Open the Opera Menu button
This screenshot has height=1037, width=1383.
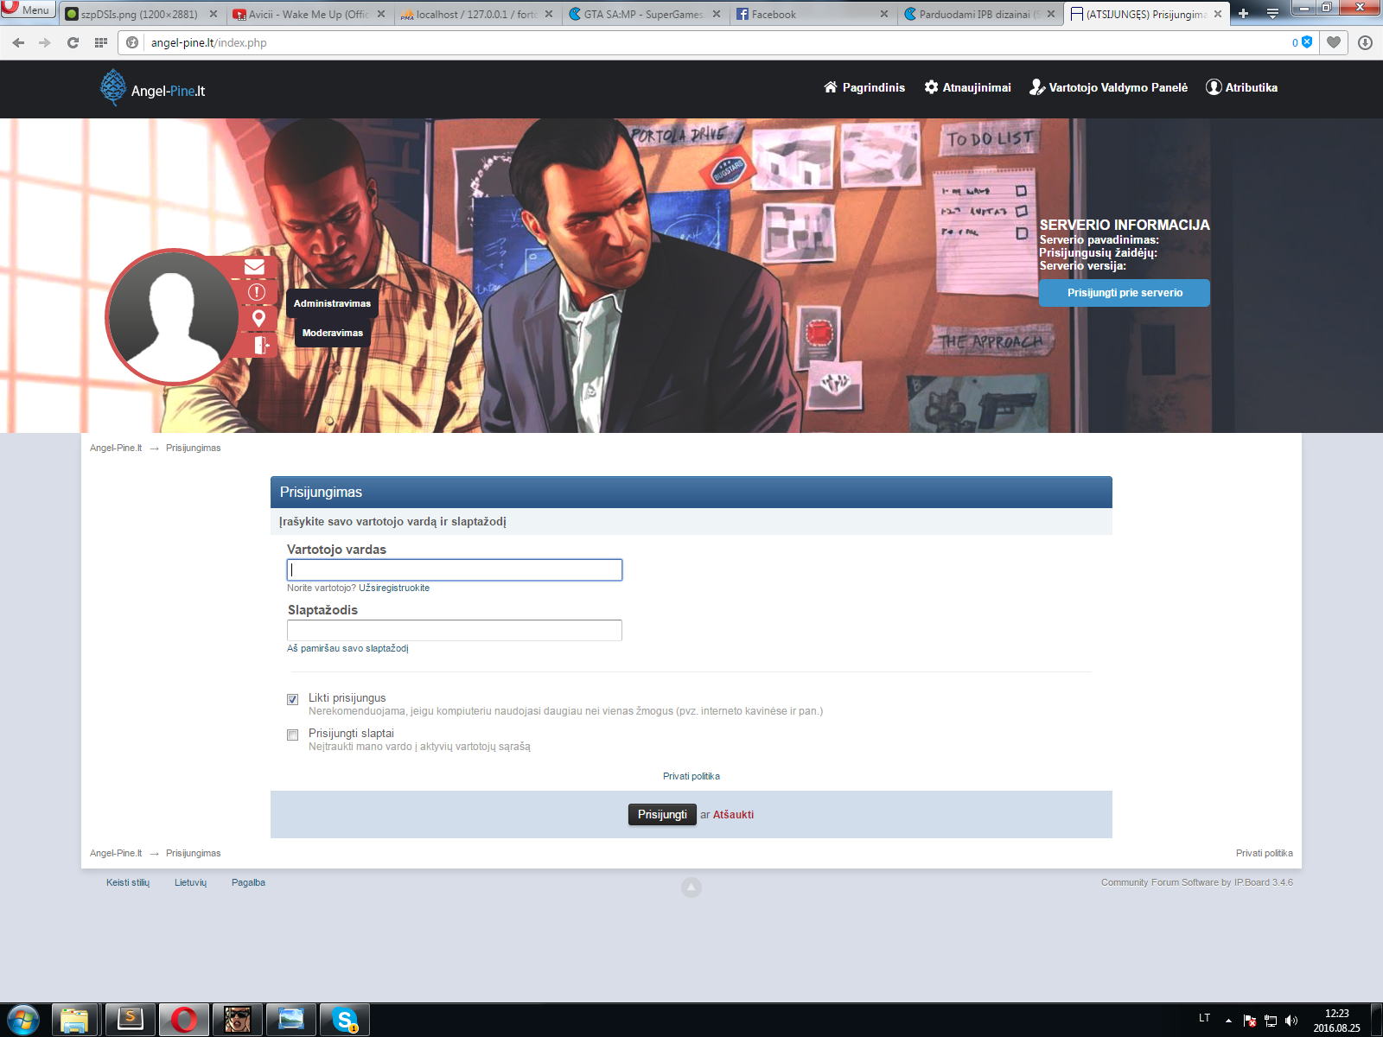tap(28, 10)
